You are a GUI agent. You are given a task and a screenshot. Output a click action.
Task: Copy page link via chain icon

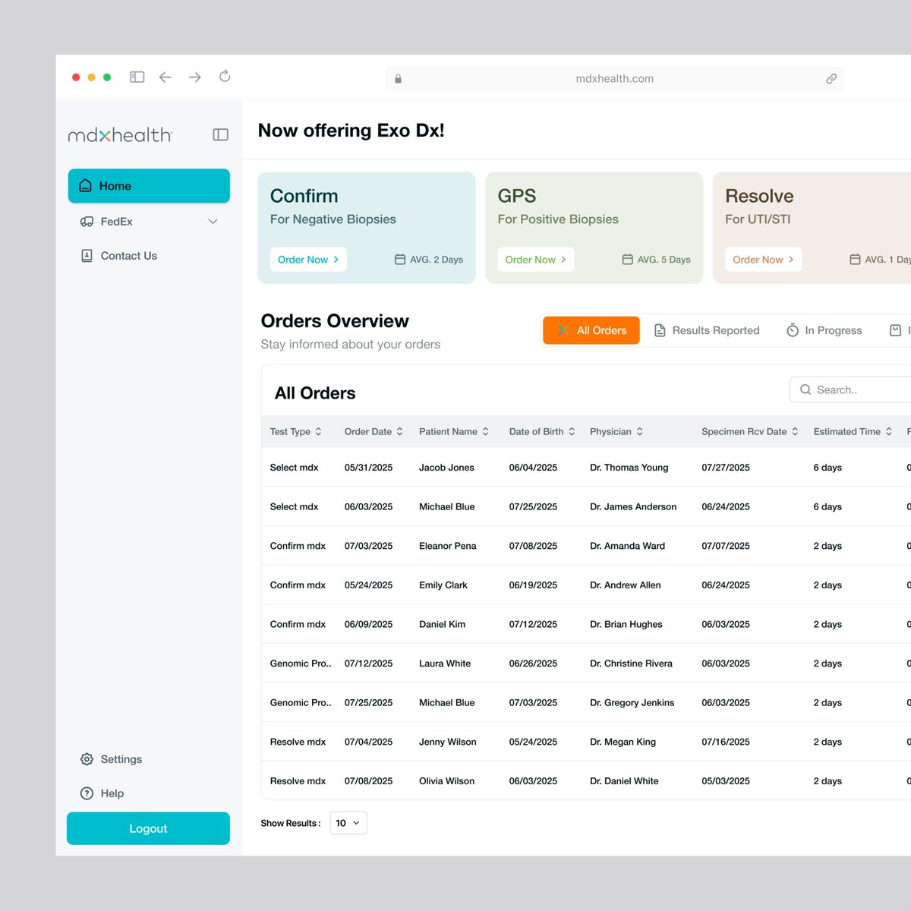click(x=831, y=79)
